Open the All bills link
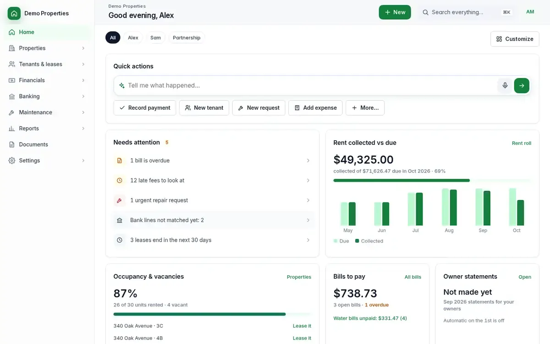This screenshot has width=550, height=344. [x=413, y=277]
